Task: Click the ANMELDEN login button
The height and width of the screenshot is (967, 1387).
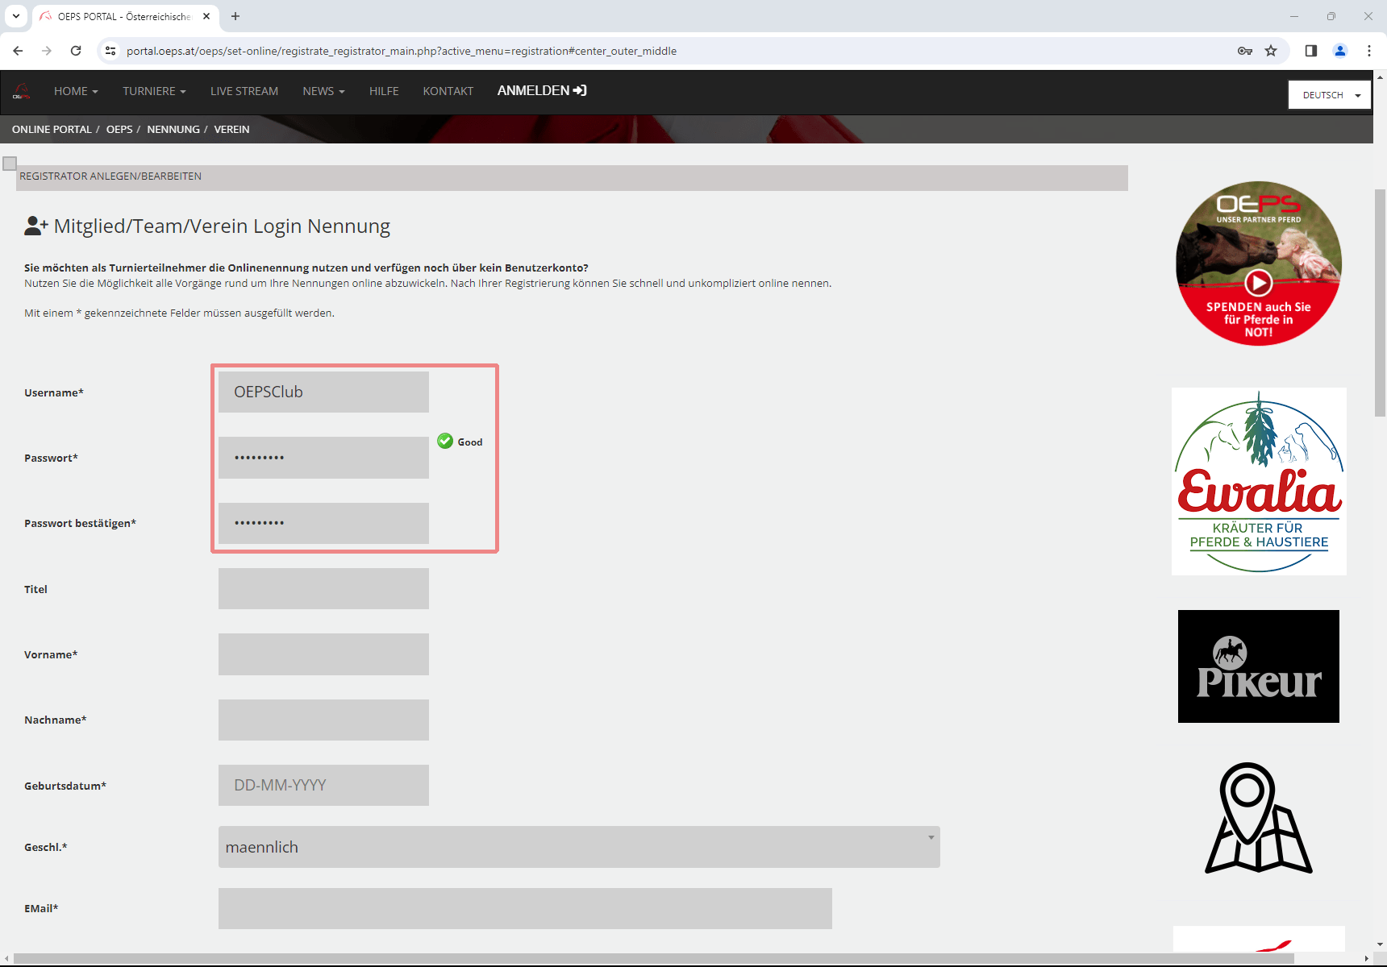Action: 541,91
